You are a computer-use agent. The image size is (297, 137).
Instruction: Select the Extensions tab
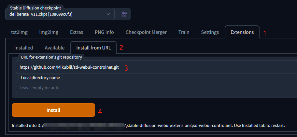pyautogui.click(x=242, y=32)
